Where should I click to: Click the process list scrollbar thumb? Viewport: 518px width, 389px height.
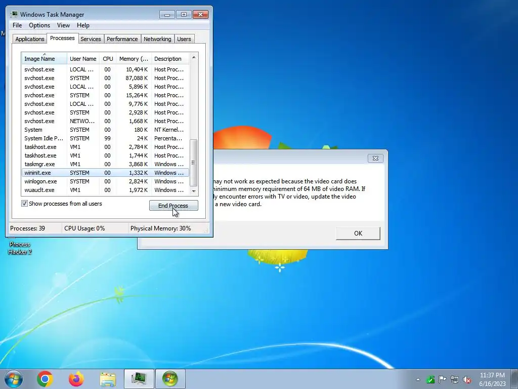point(194,163)
